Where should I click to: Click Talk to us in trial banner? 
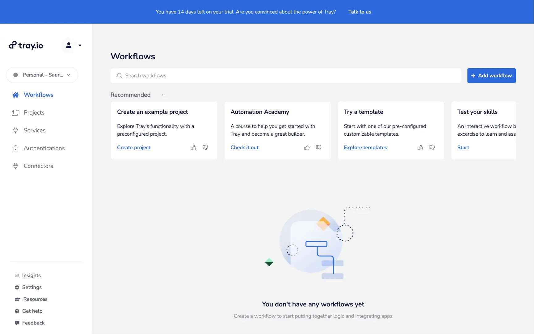coord(360,12)
